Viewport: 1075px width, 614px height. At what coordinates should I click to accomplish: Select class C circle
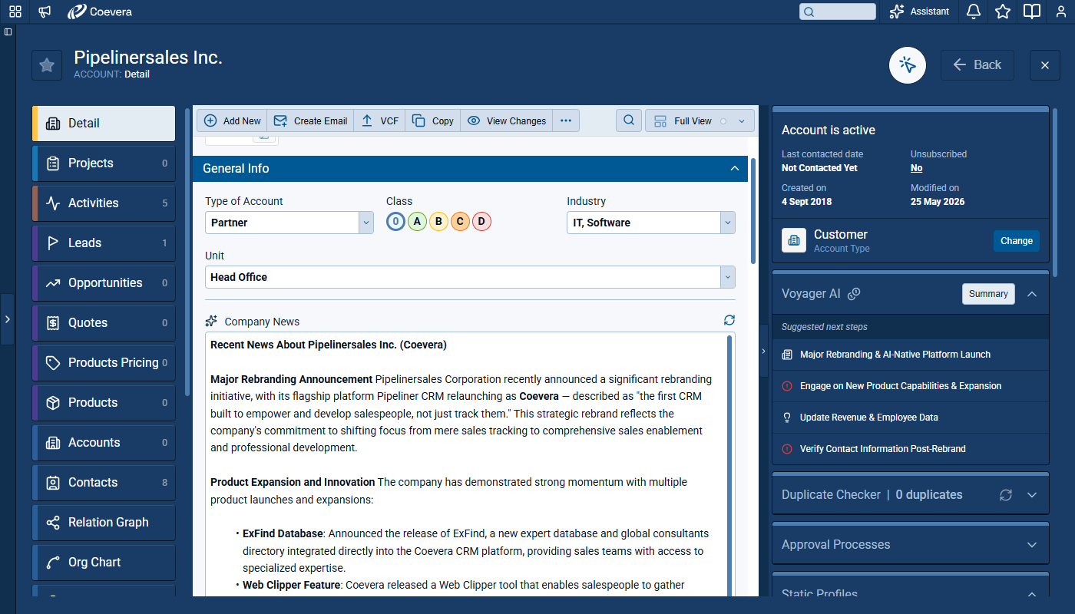[x=460, y=222]
